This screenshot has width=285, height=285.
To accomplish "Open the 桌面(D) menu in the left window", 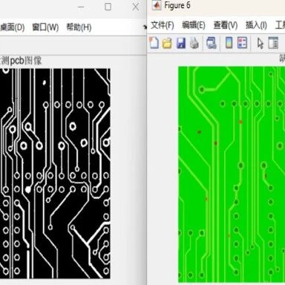I will (x=12, y=27).
